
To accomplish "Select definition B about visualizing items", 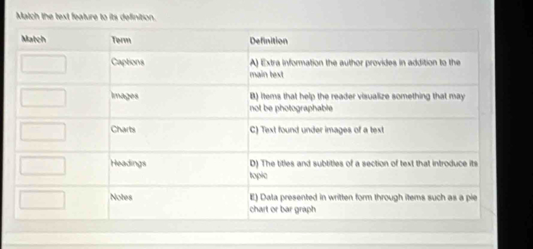I will tap(357, 101).
